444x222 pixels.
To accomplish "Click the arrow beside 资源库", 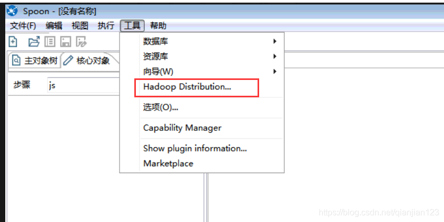I will 274,56.
